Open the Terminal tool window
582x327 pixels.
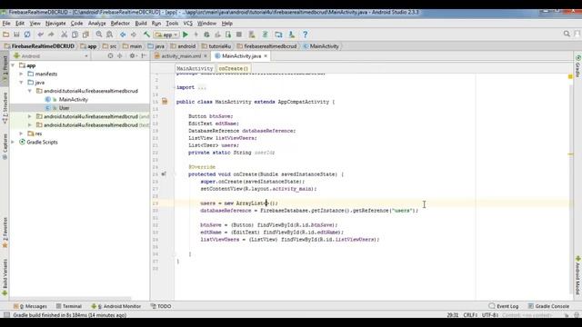coord(69,306)
